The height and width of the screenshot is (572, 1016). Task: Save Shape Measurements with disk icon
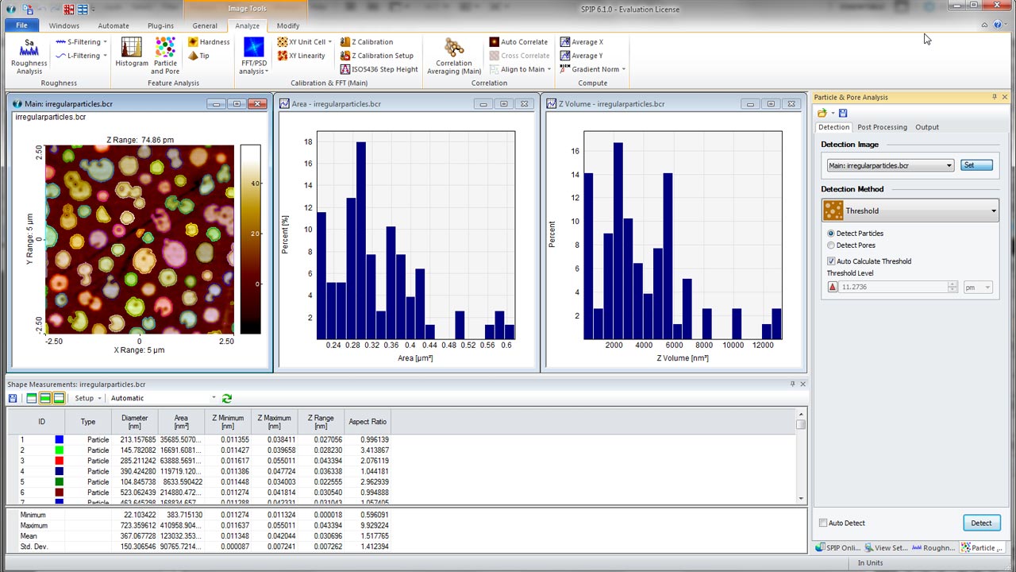(x=13, y=398)
